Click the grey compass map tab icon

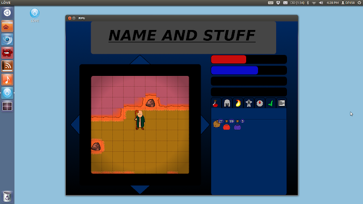pyautogui.click(x=260, y=103)
